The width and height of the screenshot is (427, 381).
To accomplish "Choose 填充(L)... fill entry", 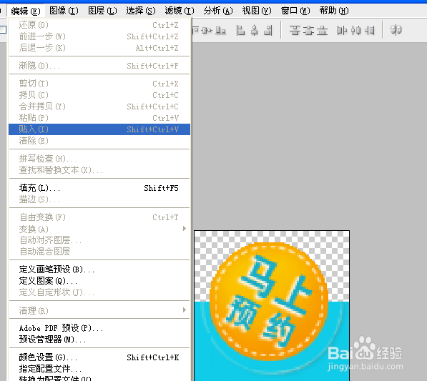I will (x=99, y=188).
